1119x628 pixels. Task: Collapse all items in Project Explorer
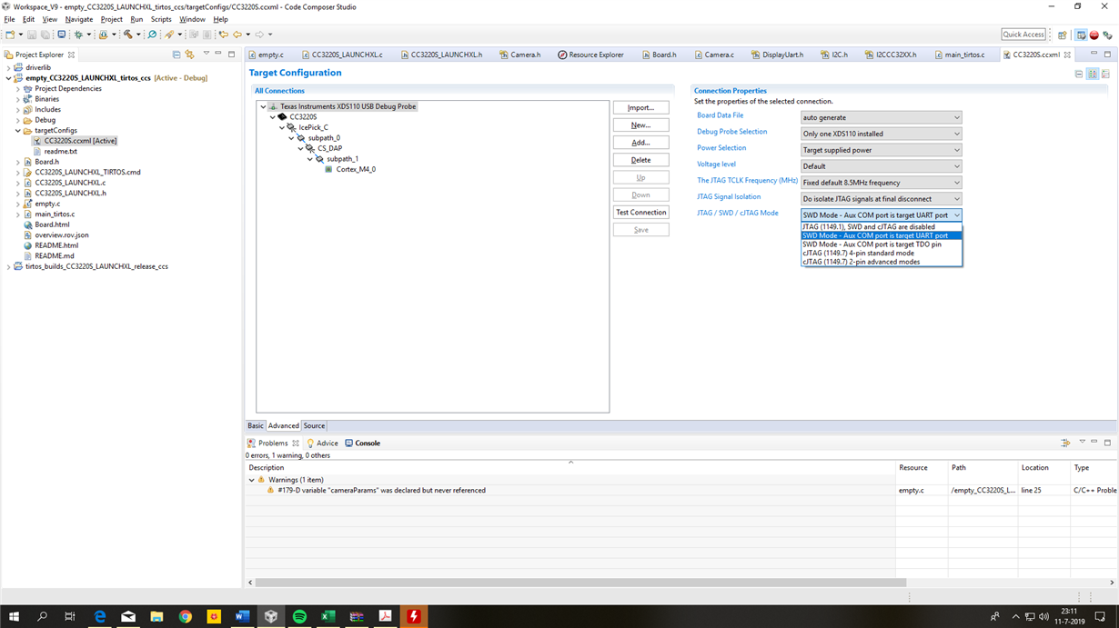(176, 54)
